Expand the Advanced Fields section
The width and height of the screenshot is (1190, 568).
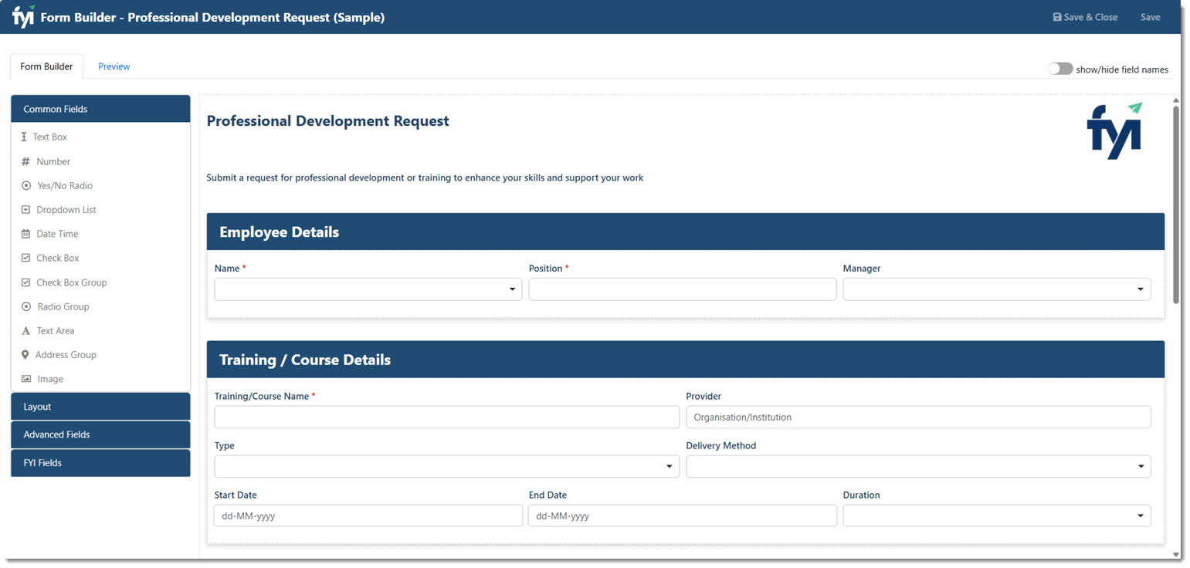click(x=100, y=434)
